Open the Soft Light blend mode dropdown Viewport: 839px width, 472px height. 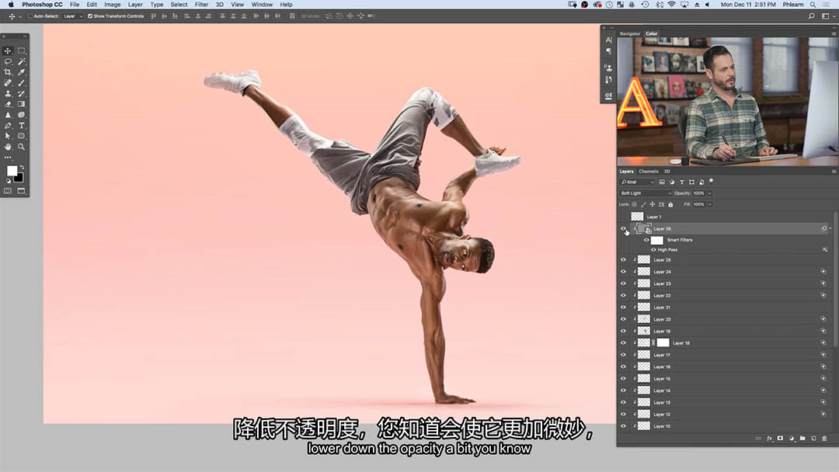[646, 193]
